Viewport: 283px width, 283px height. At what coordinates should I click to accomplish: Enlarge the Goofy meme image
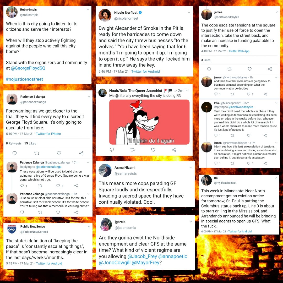click(x=149, y=122)
